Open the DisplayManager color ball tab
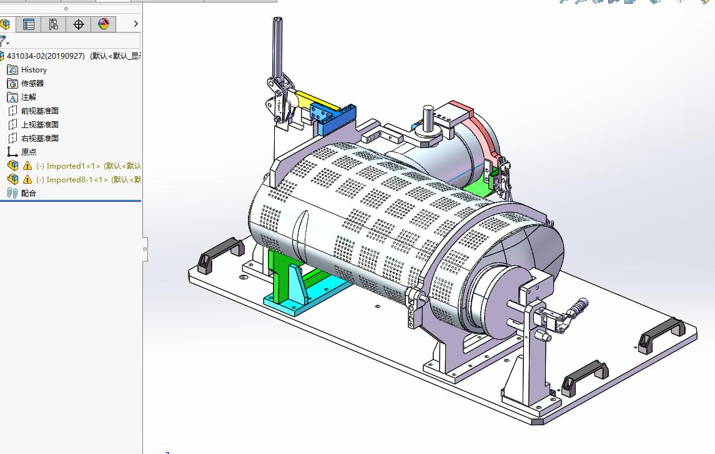Screen dimensions: 715x454 [x=104, y=24]
